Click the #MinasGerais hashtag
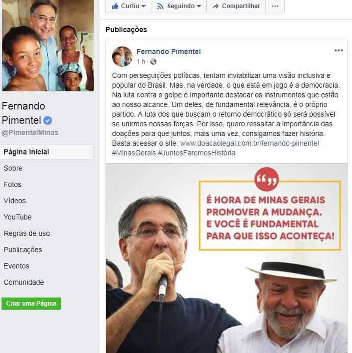Screen dimensions: 352x353 (x=134, y=153)
